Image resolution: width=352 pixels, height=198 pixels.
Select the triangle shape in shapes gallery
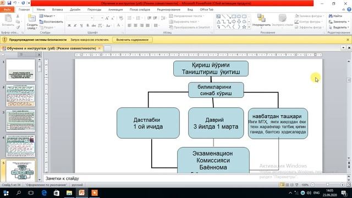pos(218,22)
